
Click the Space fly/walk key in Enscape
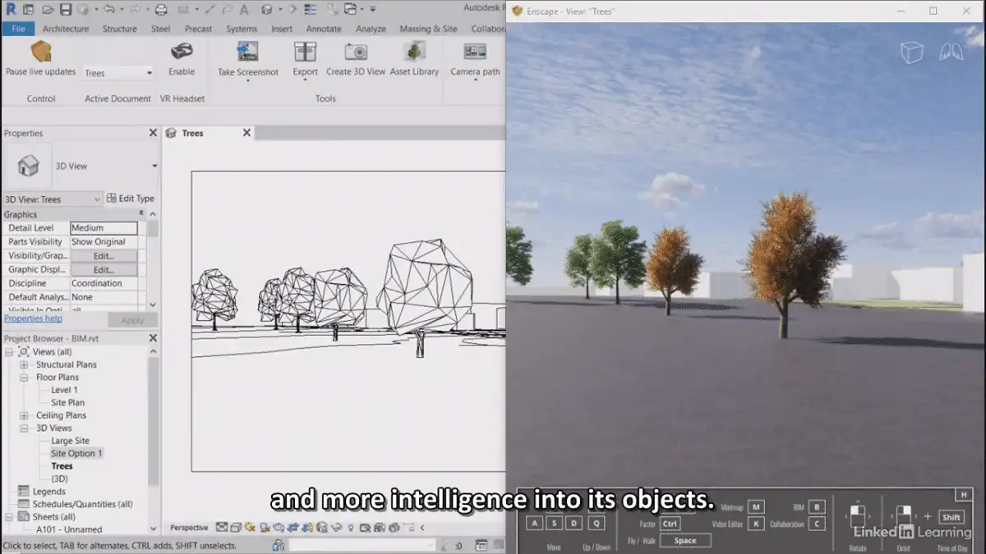pos(685,540)
